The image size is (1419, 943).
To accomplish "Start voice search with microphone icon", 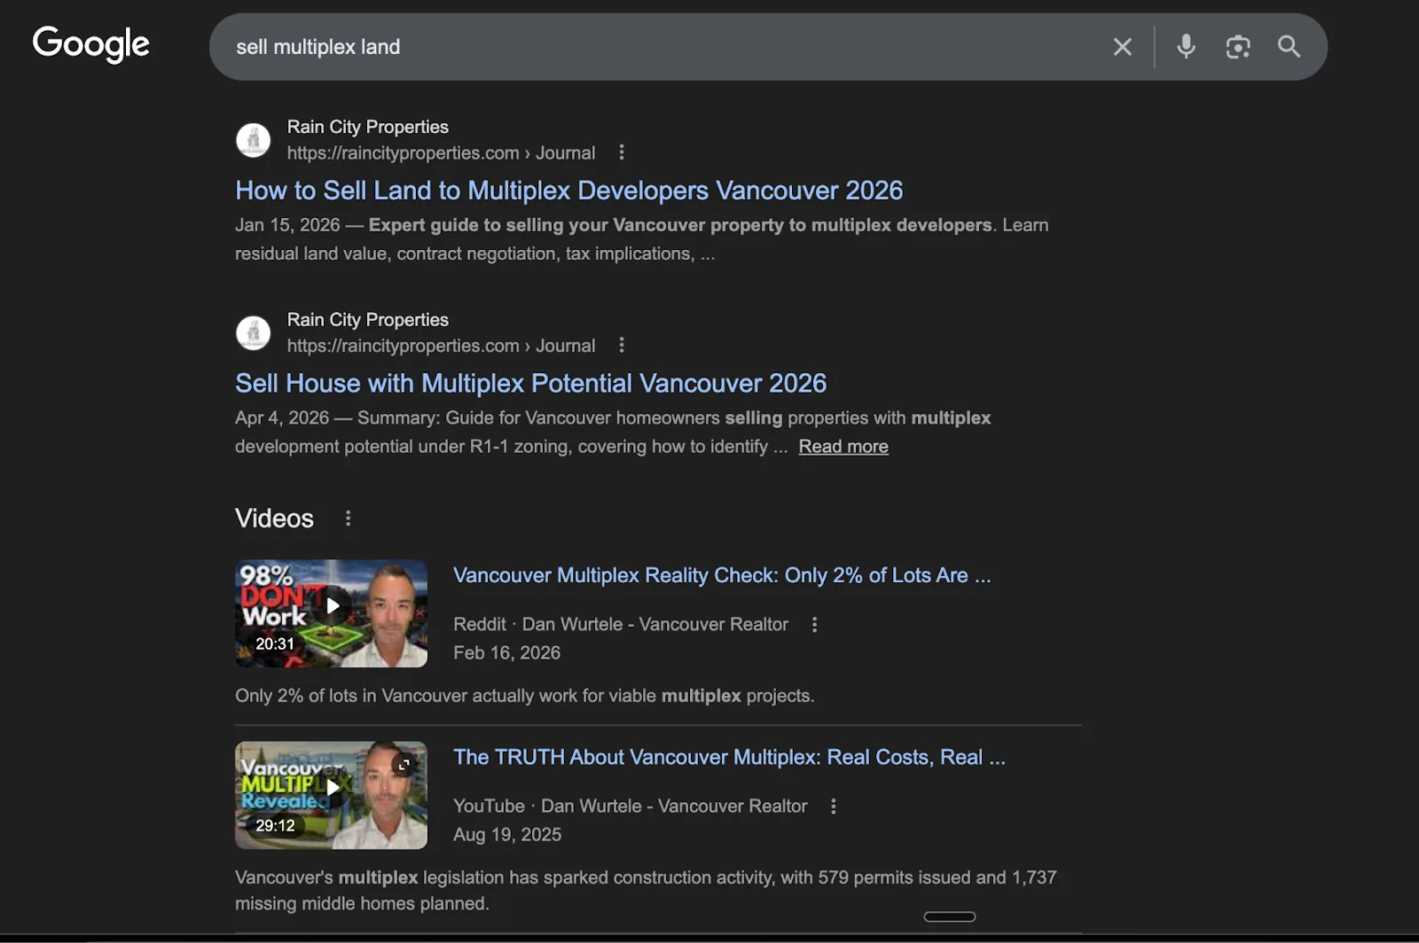I will 1186,46.
